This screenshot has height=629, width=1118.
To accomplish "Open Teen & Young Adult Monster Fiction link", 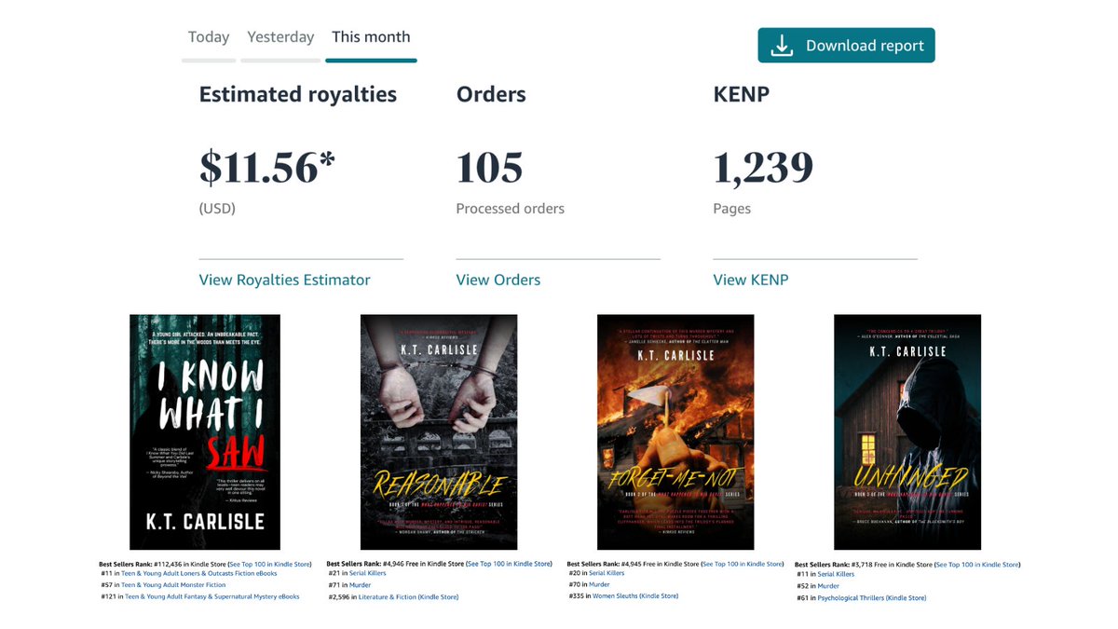I will (175, 585).
